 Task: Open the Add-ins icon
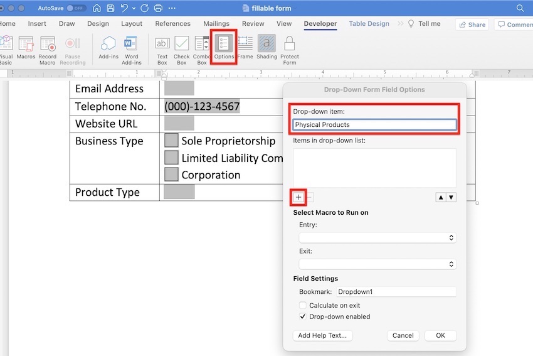[108, 44]
